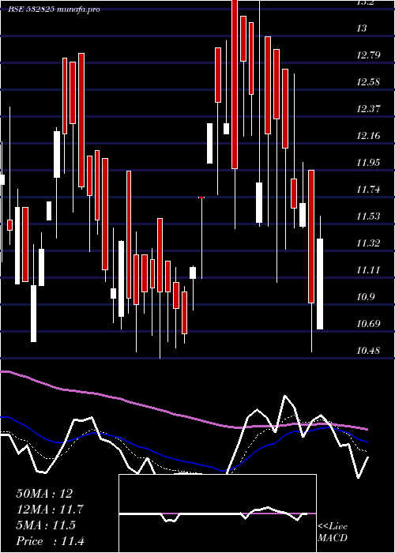This screenshot has width=395, height=553.
Task: Click the 13 price axis label
Action: tap(362, 28)
